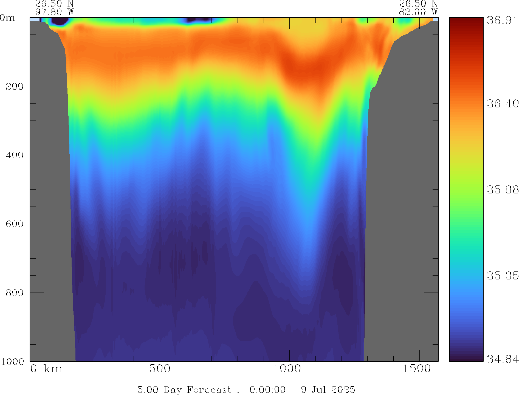Click the 1500 distance axis label
The image size is (519, 395).
(417, 369)
